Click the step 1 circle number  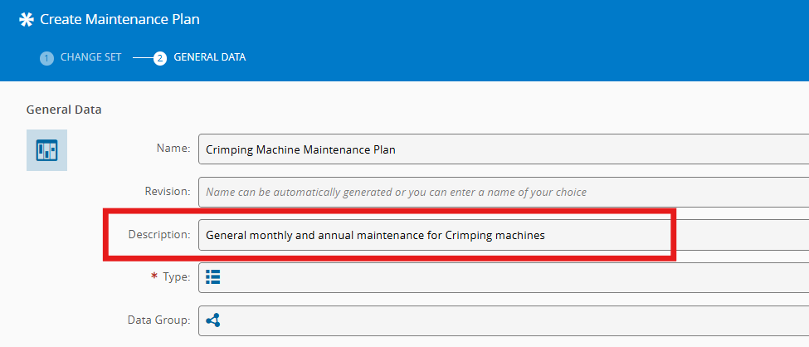click(x=46, y=58)
